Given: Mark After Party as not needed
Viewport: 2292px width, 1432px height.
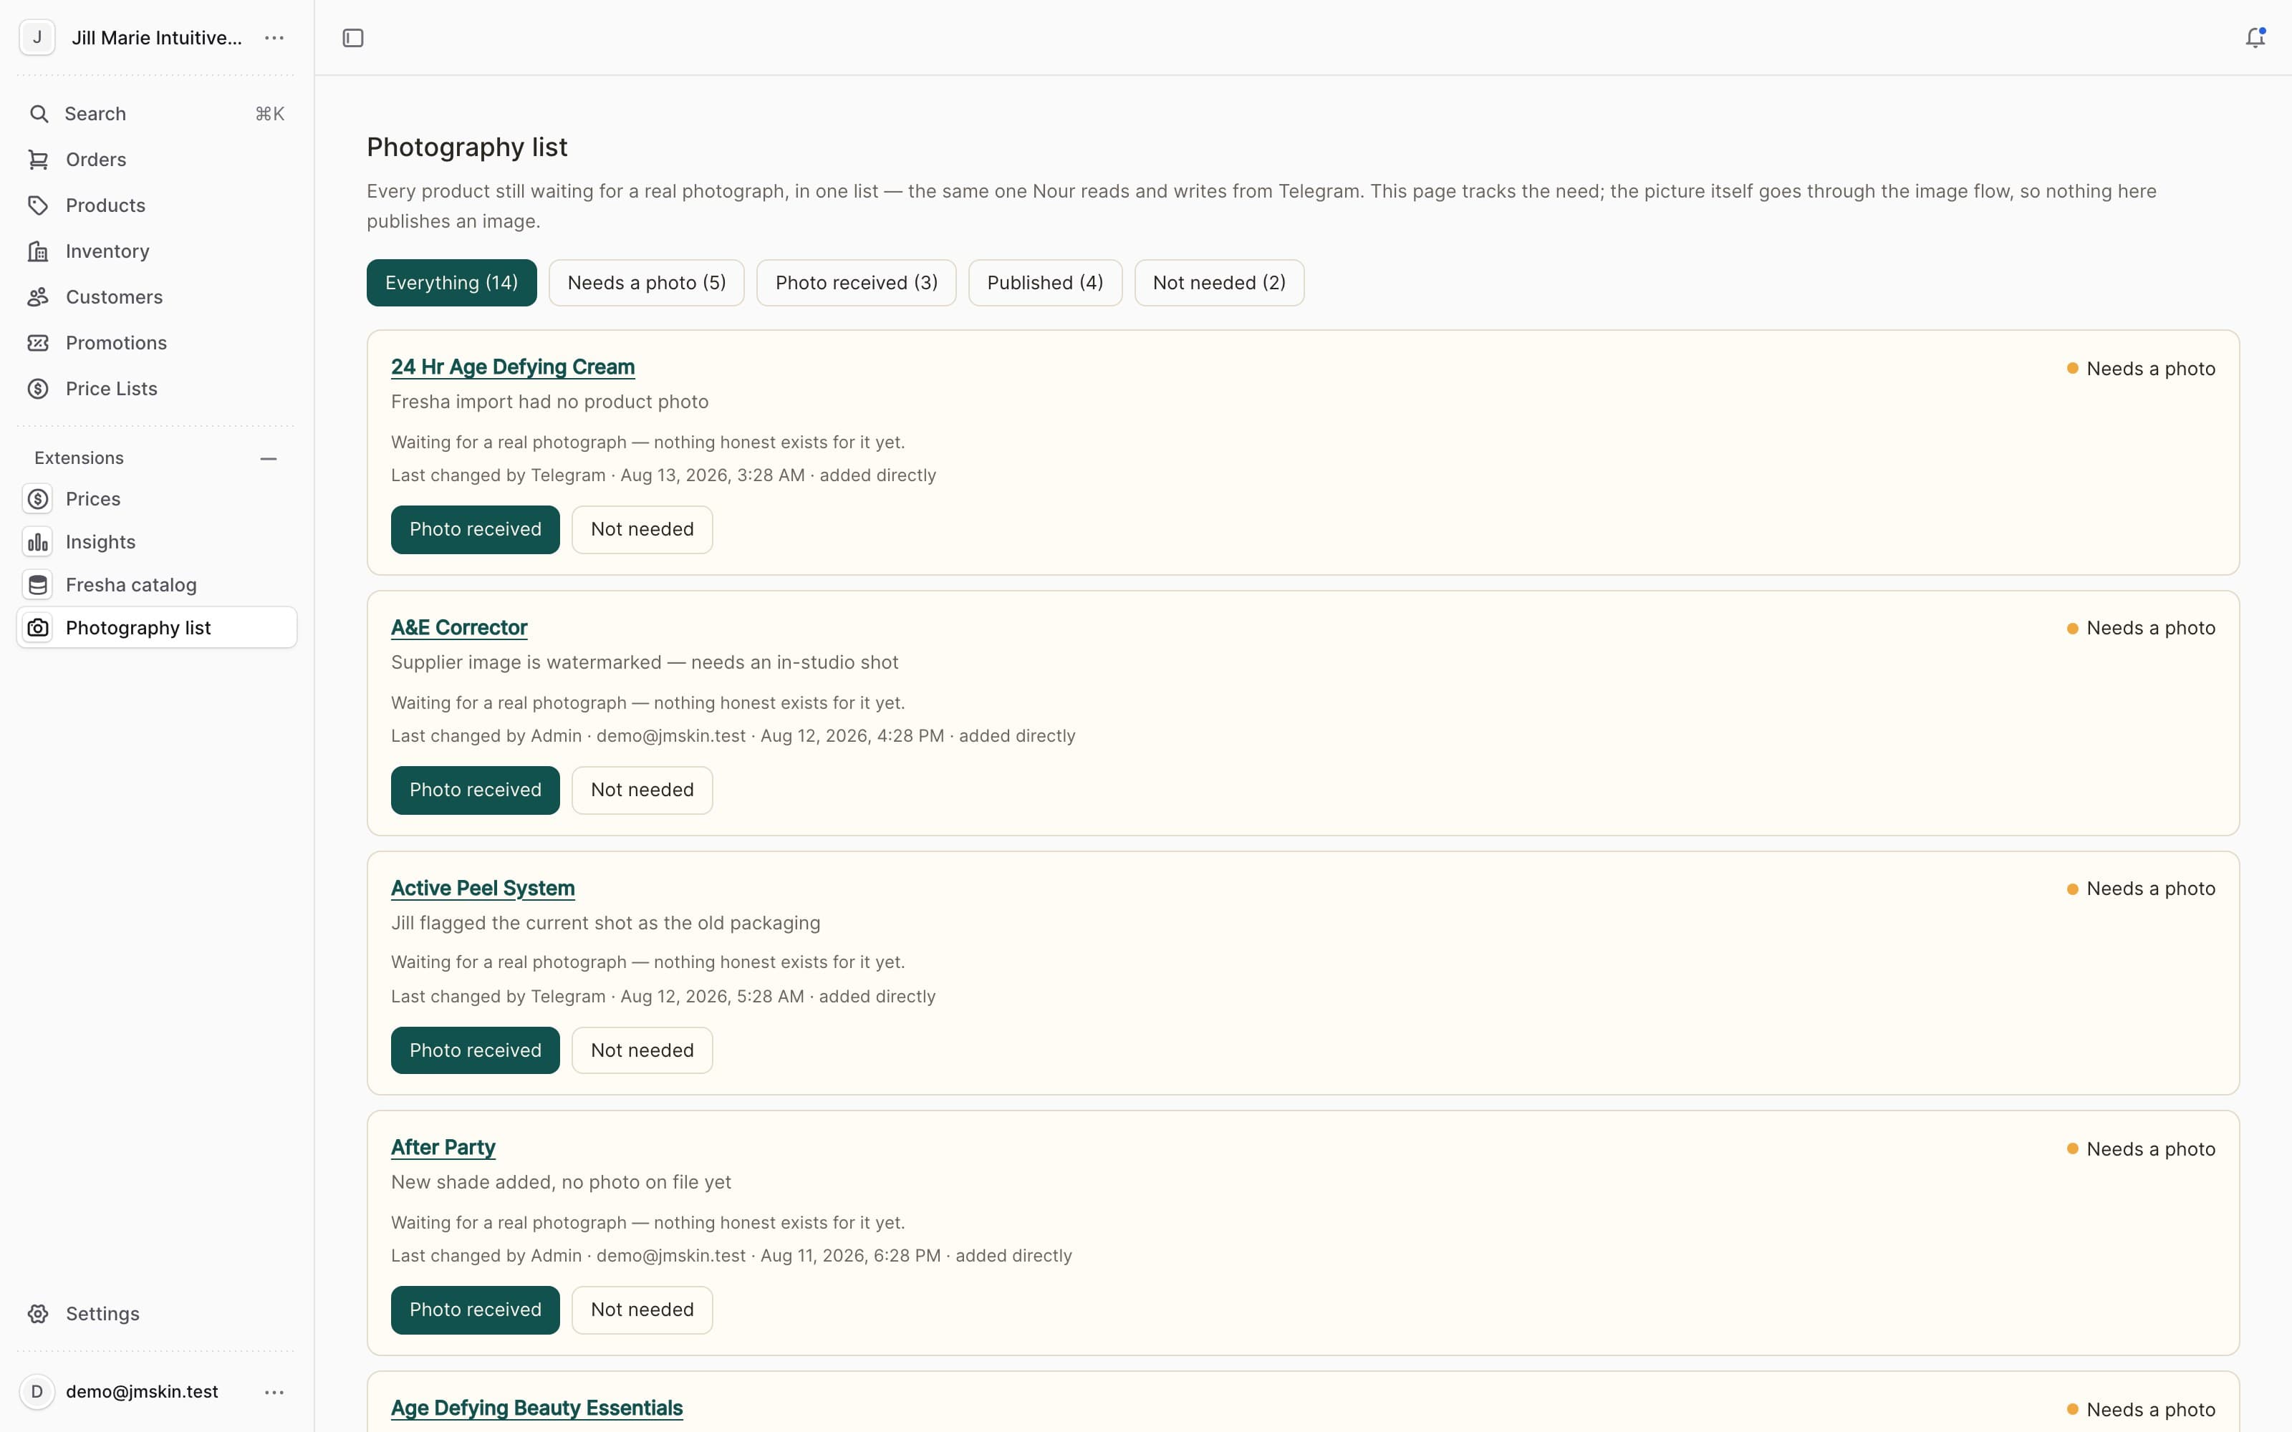Looking at the screenshot, I should [x=642, y=1310].
